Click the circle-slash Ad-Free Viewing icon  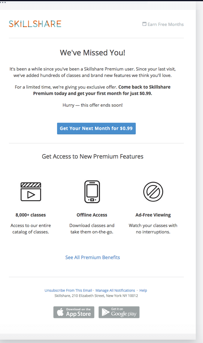(x=153, y=192)
